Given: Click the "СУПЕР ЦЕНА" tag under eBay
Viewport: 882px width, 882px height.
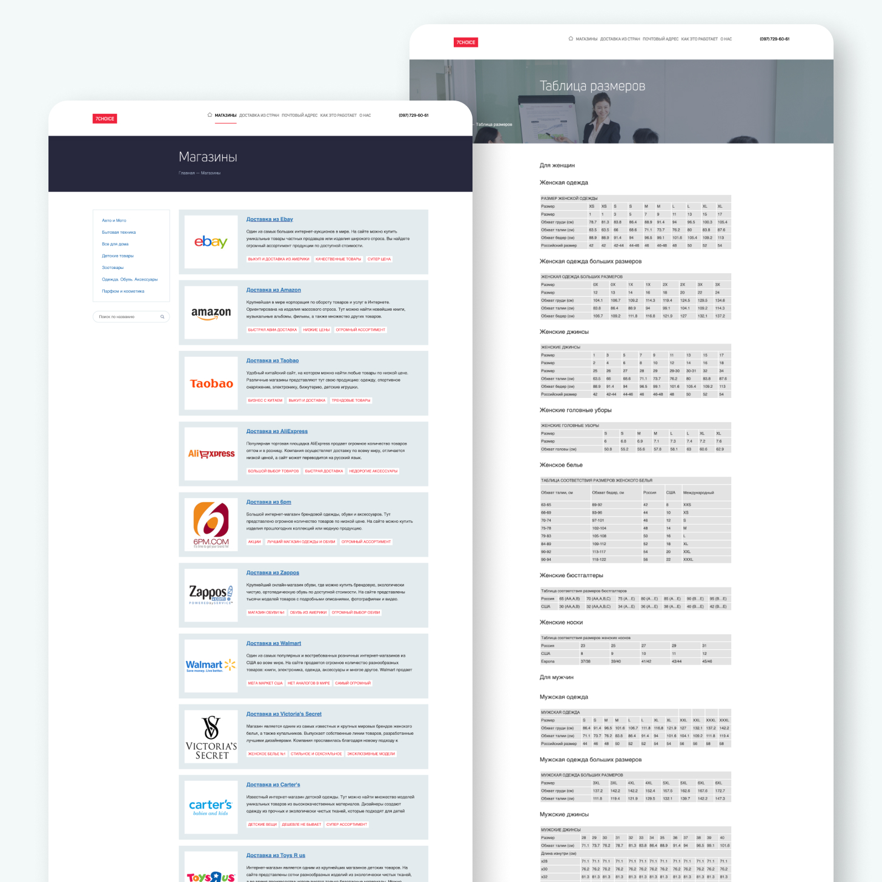Looking at the screenshot, I should click(x=379, y=259).
